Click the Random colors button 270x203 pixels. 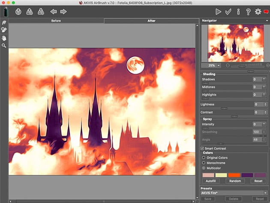click(234, 181)
